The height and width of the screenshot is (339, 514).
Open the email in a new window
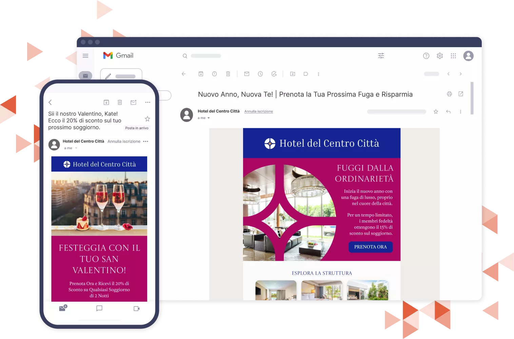[x=461, y=94]
